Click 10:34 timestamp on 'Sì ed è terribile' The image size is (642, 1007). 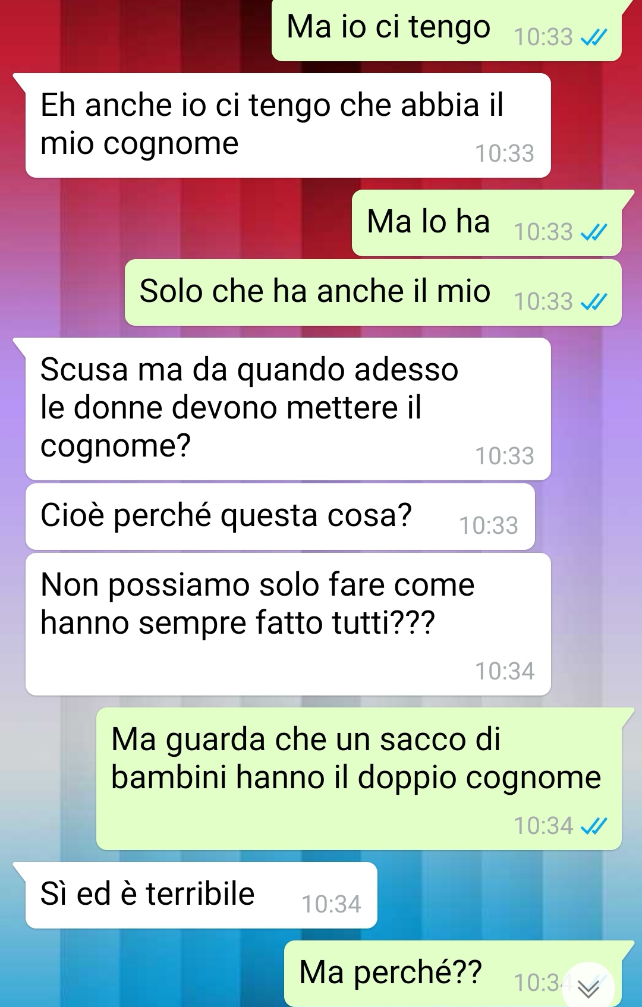click(x=331, y=904)
